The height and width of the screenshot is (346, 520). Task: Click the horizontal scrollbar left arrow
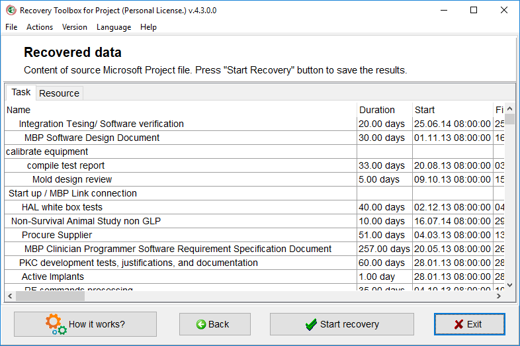pos(10,296)
